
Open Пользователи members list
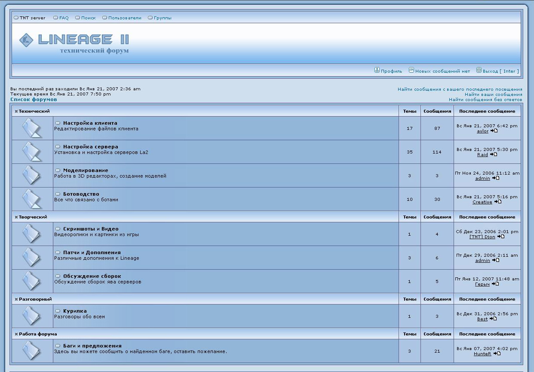click(x=125, y=18)
